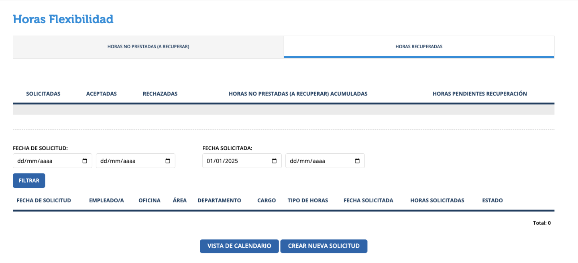Select the Horas Recuperadas tab

[419, 47]
